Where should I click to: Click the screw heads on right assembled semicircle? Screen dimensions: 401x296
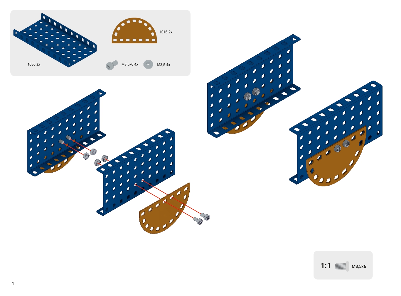(342, 146)
